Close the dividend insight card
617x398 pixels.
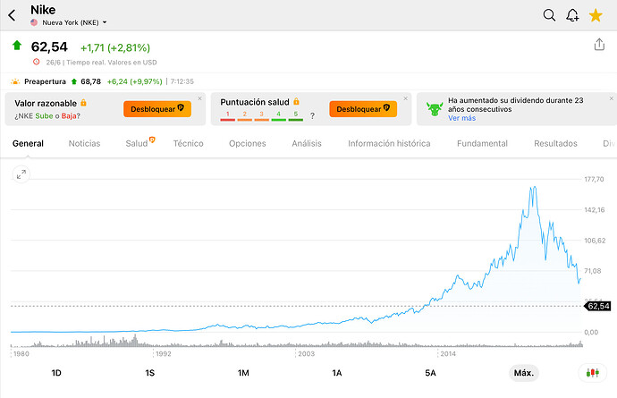coord(611,98)
